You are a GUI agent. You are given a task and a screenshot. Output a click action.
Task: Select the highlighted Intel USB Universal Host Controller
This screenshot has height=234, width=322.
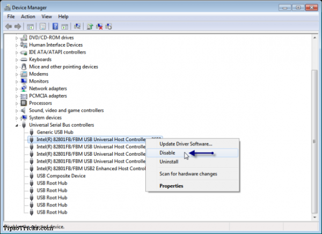coord(91,140)
